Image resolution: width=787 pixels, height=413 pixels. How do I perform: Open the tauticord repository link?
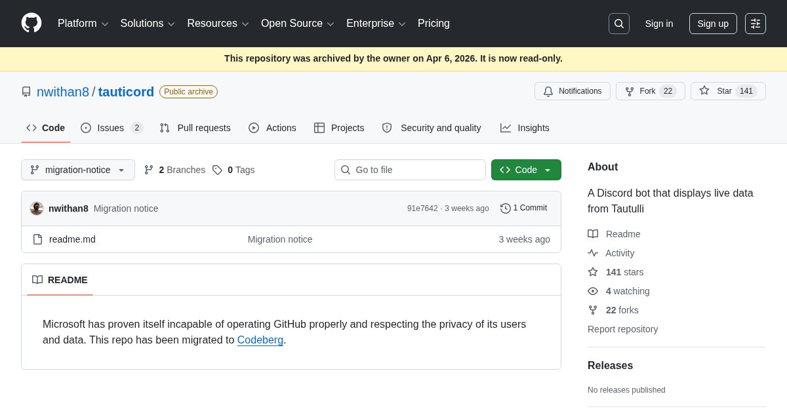pyautogui.click(x=126, y=92)
